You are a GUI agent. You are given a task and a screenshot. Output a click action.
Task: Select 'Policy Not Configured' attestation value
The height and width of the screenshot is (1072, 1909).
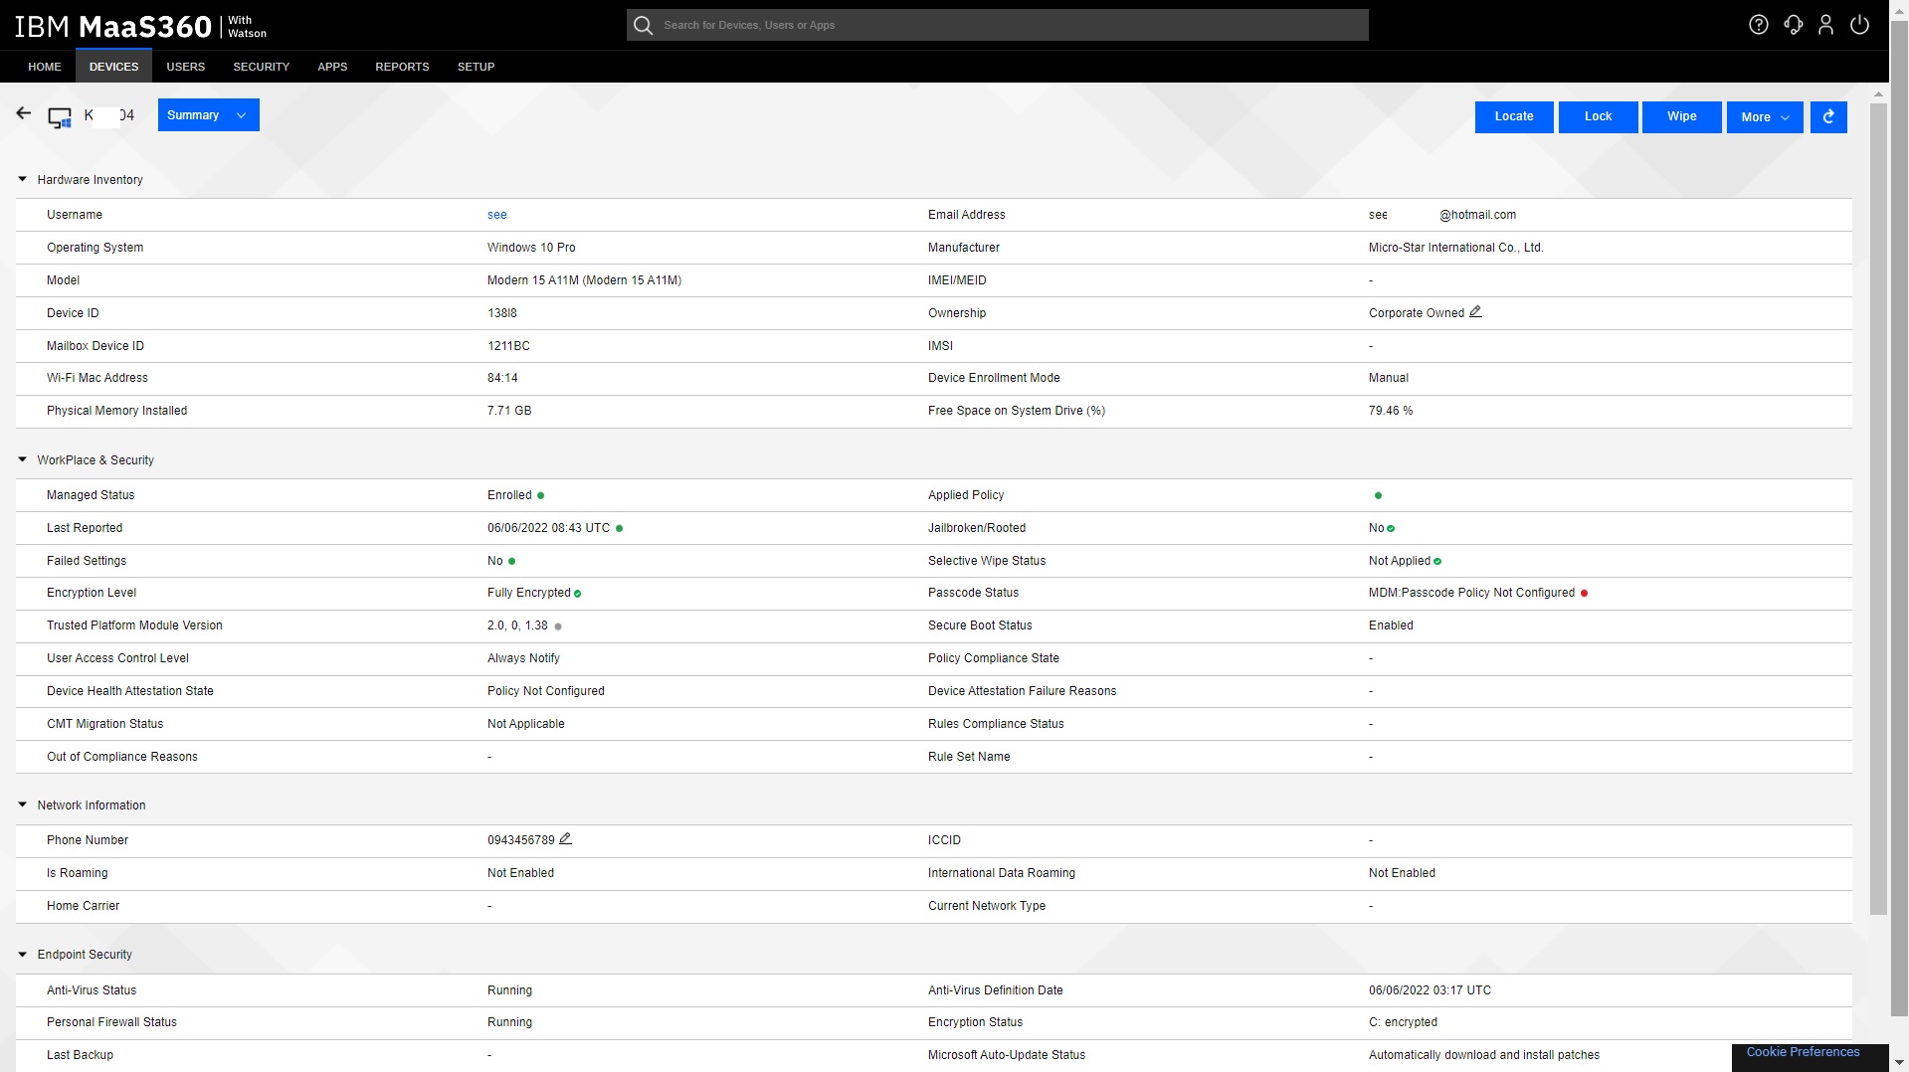tap(545, 691)
